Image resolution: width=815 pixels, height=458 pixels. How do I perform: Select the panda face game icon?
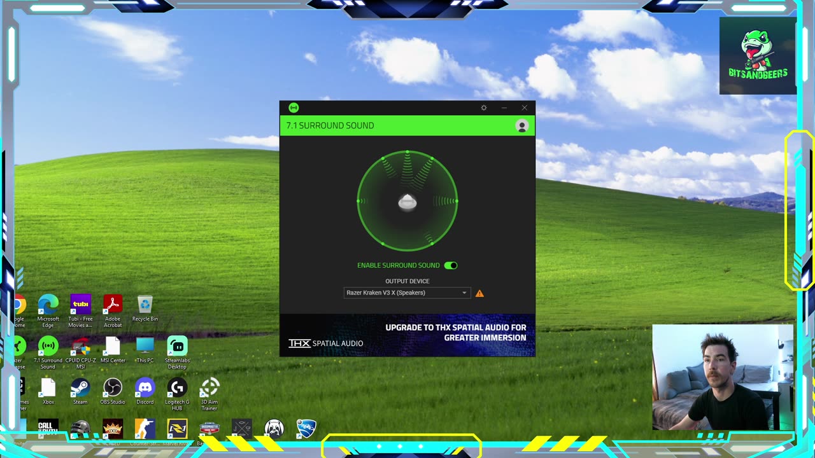pyautogui.click(x=274, y=429)
